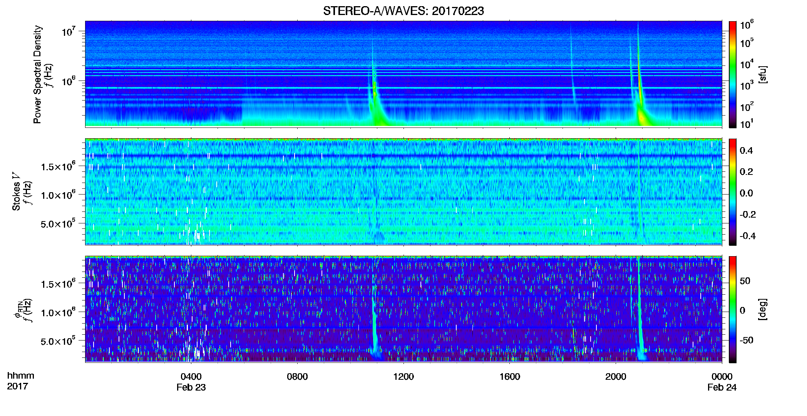Select the "Feb 24" date label
The width and height of the screenshot is (807, 416).
[x=722, y=387]
